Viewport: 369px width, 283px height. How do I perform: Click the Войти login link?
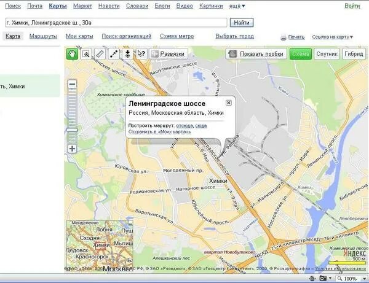click(352, 6)
